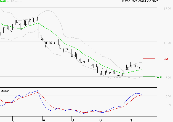Click the MACD -040 axis label

click(167, 105)
